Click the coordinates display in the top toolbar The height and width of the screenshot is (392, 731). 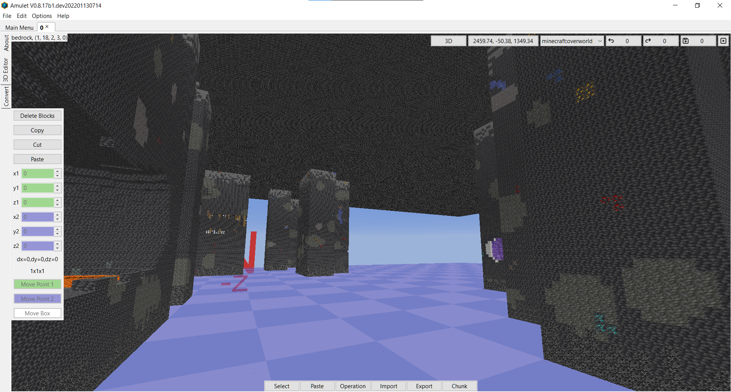(x=503, y=41)
